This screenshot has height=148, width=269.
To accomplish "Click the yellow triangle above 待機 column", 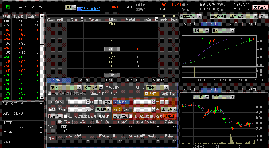I will (164, 16).
